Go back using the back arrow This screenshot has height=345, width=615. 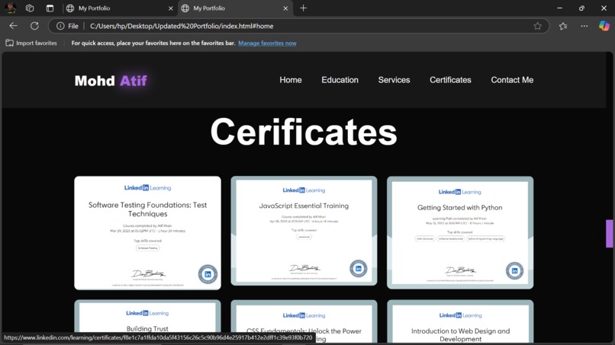13,26
